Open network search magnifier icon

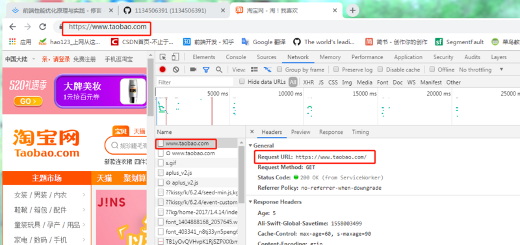(219, 70)
